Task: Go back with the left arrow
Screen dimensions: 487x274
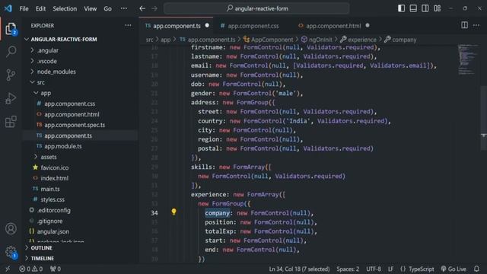Action: tap(142, 8)
